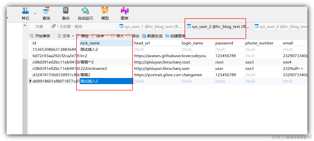
Task: Switch to the 对象 tab
Action: (39, 26)
